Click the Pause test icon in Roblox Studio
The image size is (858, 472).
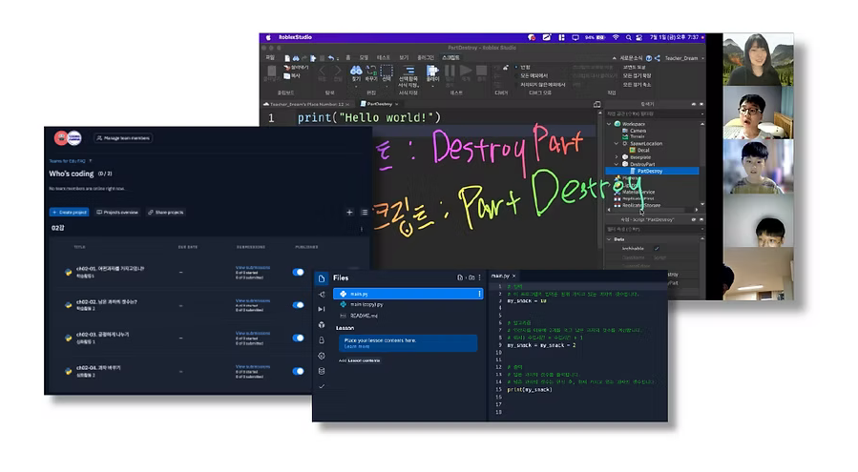click(450, 71)
